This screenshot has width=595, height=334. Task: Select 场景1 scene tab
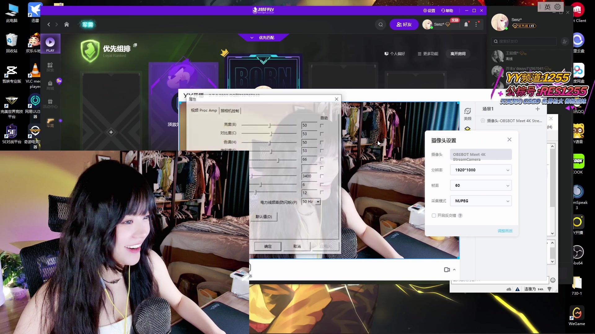pyautogui.click(x=488, y=109)
